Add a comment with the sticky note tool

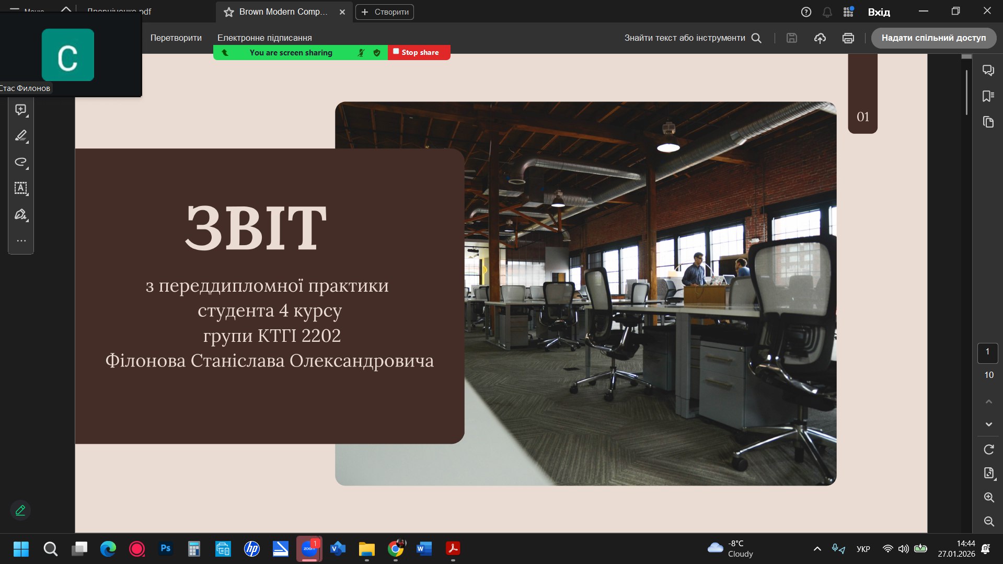[21, 110]
